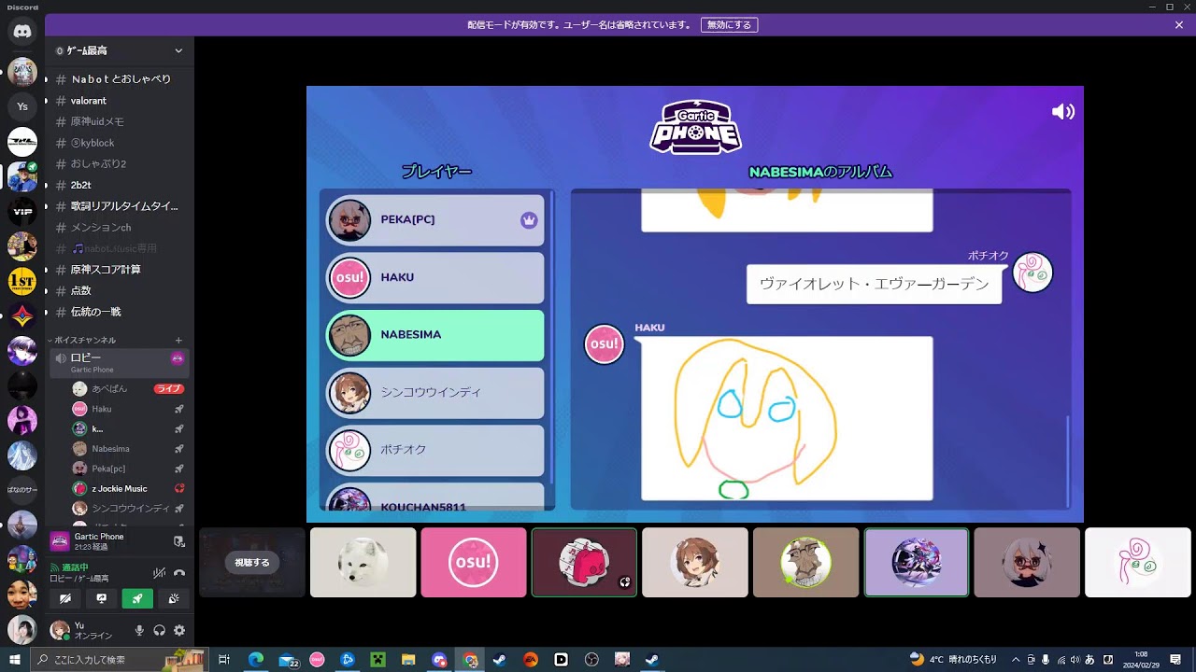Open the 原神スコア計算 channel

point(120,270)
